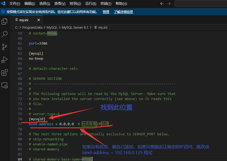This screenshot has height=161, width=227.
Task: Click the restricted mode shield icon
Action: [x=3, y=12]
